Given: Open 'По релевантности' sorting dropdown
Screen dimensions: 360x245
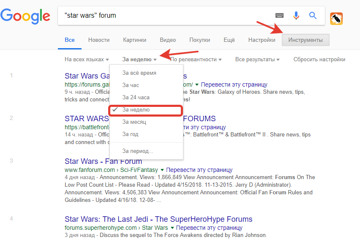Looking at the screenshot, I should (x=196, y=60).
